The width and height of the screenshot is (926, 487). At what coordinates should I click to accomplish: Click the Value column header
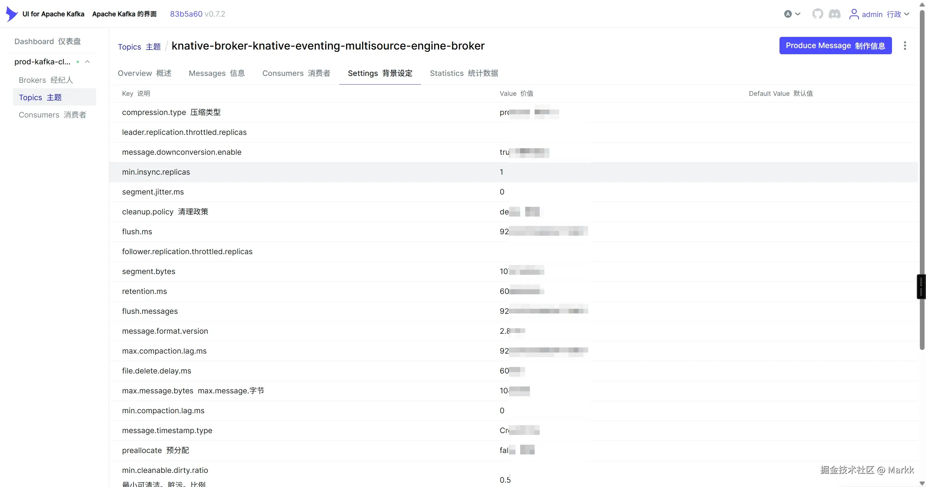pos(516,94)
